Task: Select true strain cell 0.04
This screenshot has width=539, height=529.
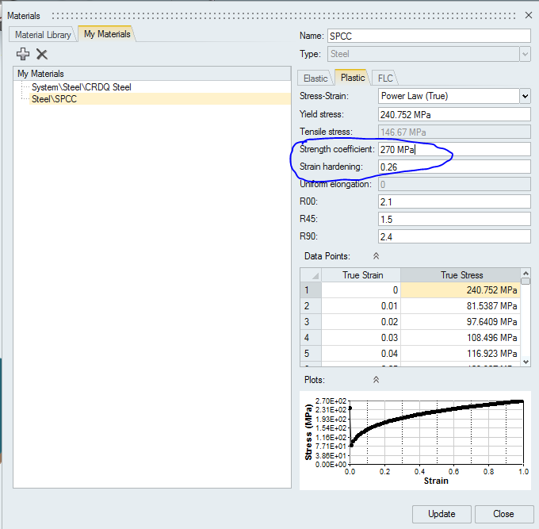Action: coord(361,353)
